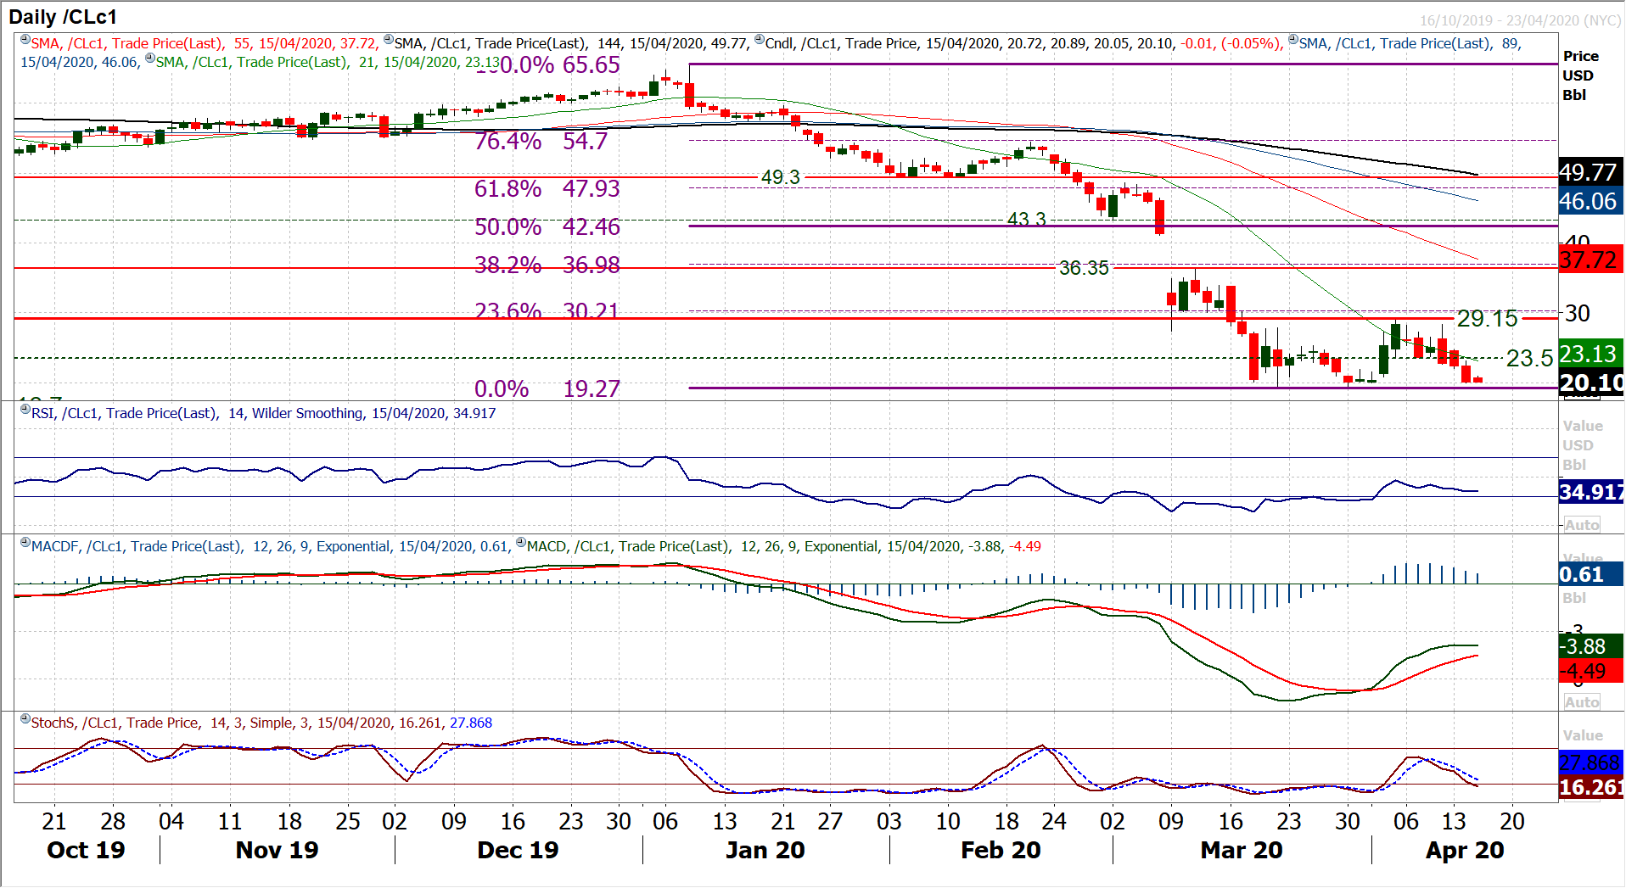
Task: Click the red 37.72 price axis label
Action: 1591,260
